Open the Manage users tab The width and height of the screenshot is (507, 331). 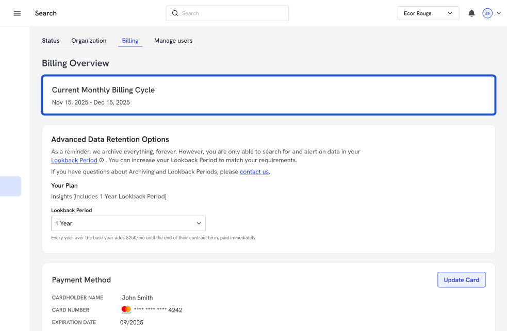pyautogui.click(x=173, y=41)
